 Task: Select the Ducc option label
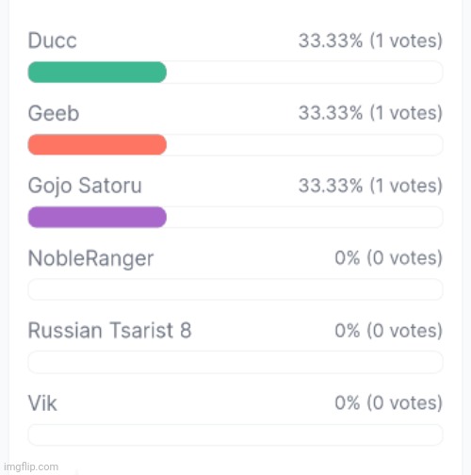point(53,41)
